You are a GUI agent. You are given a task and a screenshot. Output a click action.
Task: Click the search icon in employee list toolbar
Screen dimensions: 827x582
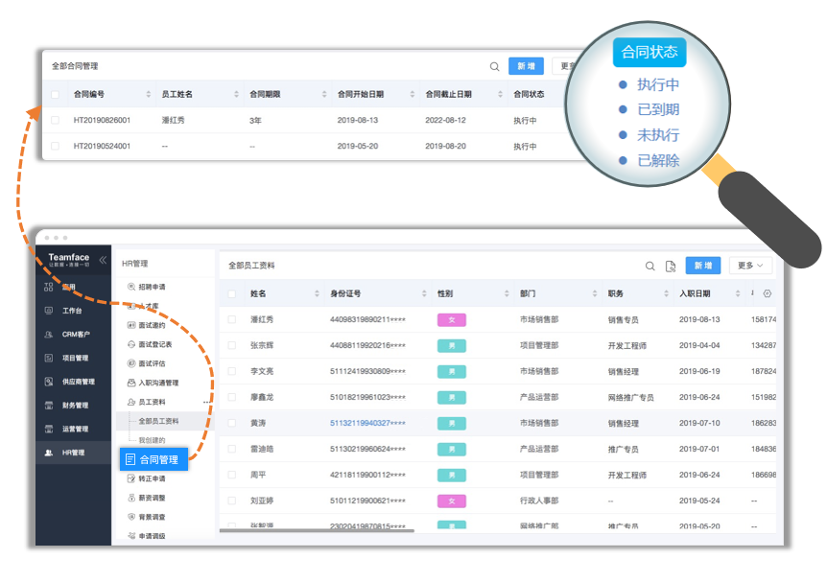pyautogui.click(x=650, y=266)
